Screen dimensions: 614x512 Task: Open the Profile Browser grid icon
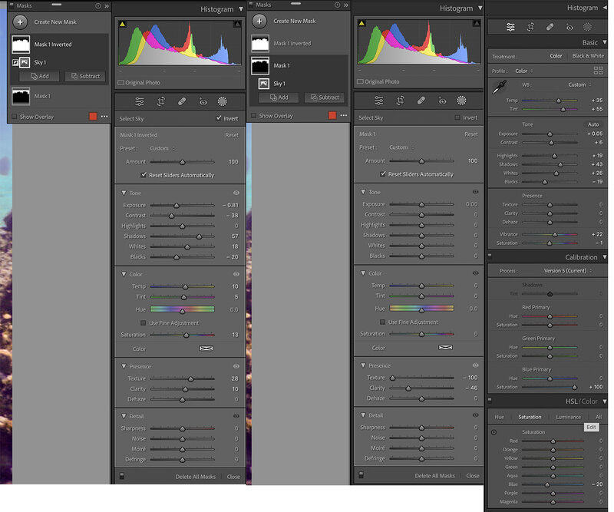click(x=599, y=71)
